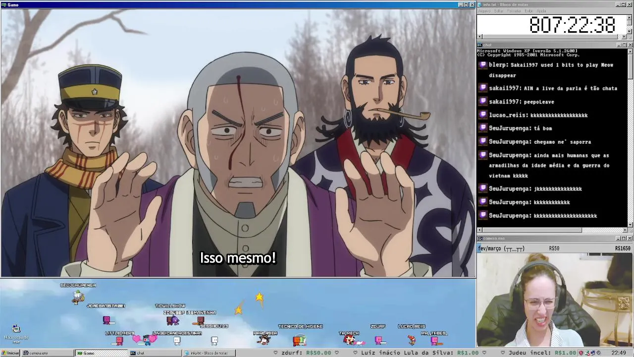Click the command prompt icon in chat title bar
The height and width of the screenshot is (357, 634).
(480, 45)
